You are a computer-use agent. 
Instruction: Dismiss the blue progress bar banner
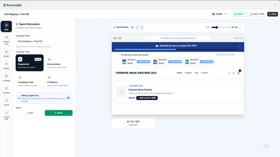pyautogui.click(x=239, y=46)
